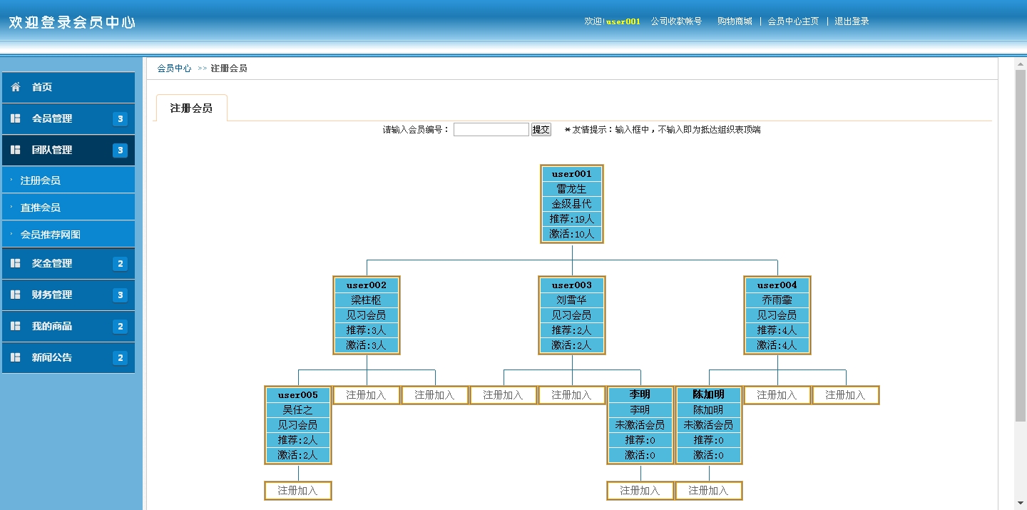The image size is (1027, 510).
Task: Switch to the 注册会员 tab
Action: [191, 108]
